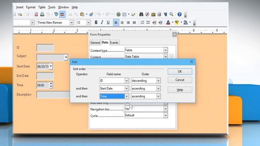Select Centered alignment icon
This screenshot has height=146, width=260.
(122, 22)
